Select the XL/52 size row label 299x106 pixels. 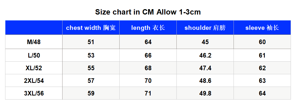point(34,68)
